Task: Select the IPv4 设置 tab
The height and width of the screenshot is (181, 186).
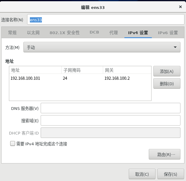Action: coord(138,33)
